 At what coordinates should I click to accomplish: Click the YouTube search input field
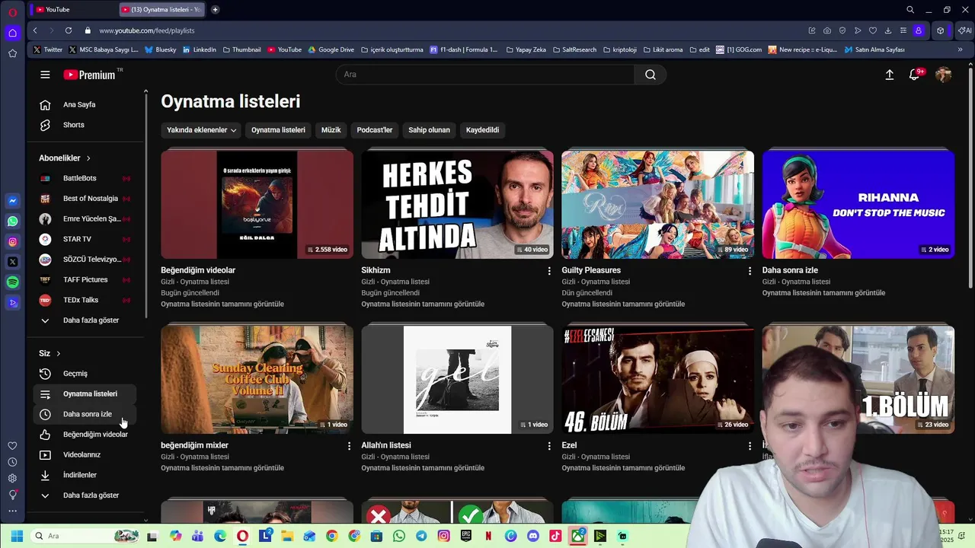pos(485,75)
